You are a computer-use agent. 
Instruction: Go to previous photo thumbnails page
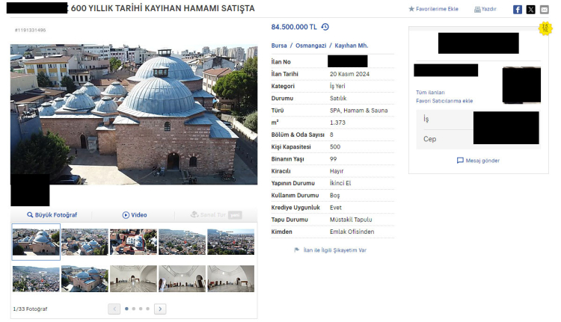click(114, 309)
